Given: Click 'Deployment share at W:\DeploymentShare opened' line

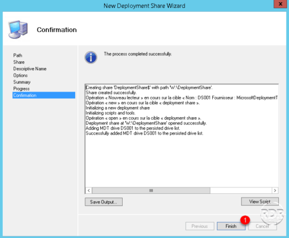Looking at the screenshot, I should (x=146, y=123).
